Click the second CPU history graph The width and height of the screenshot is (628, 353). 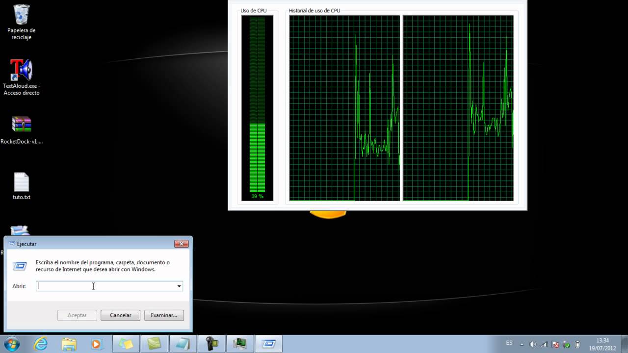(458, 108)
